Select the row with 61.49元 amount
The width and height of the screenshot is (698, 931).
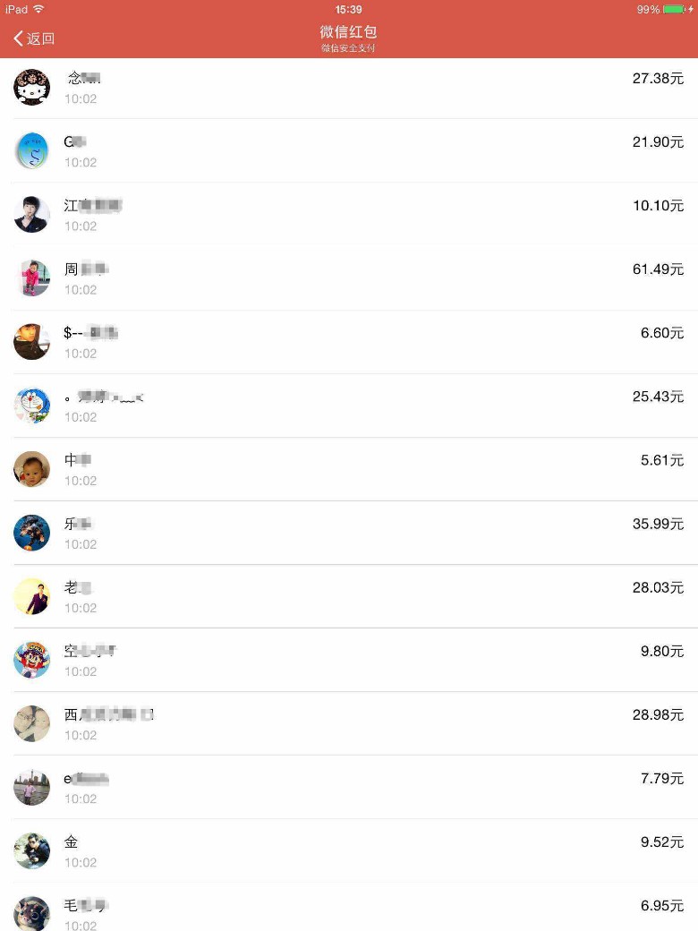349,278
